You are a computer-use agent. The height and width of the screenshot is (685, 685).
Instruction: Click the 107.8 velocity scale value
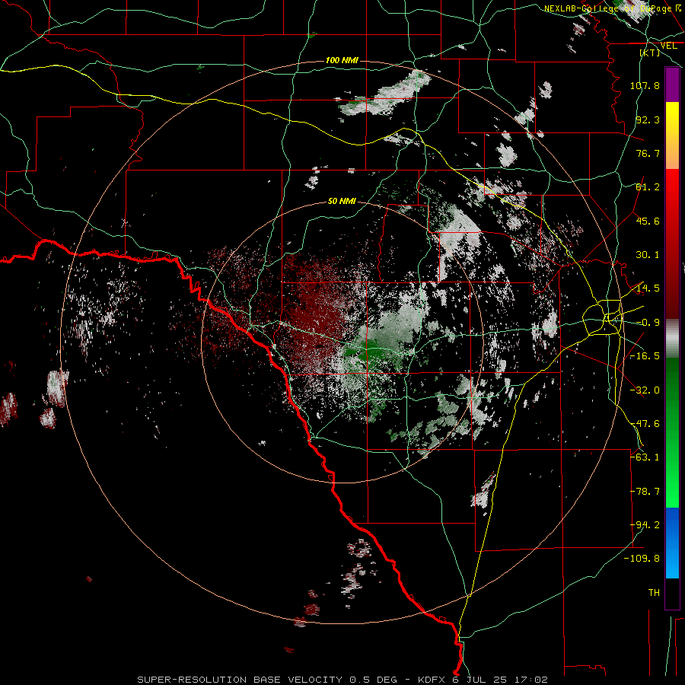click(645, 85)
